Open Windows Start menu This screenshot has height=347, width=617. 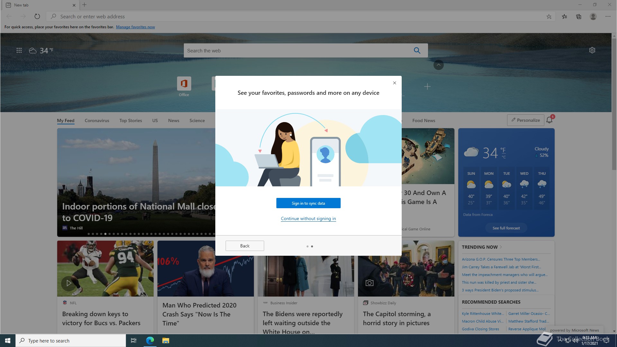pos(8,341)
